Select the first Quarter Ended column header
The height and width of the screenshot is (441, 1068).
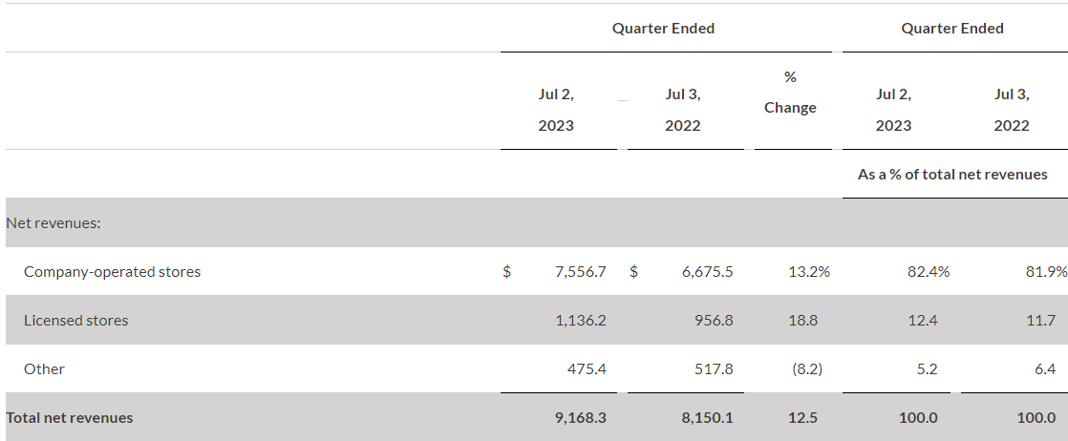click(x=663, y=28)
